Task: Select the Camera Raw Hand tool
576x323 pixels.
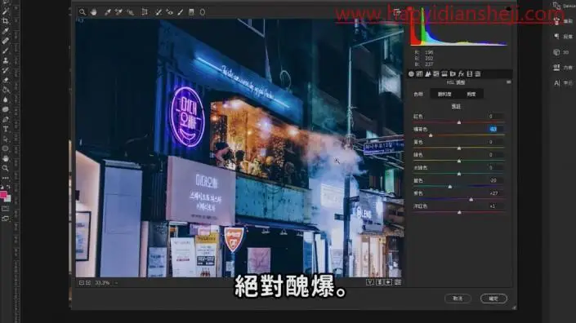Action: 94,12
